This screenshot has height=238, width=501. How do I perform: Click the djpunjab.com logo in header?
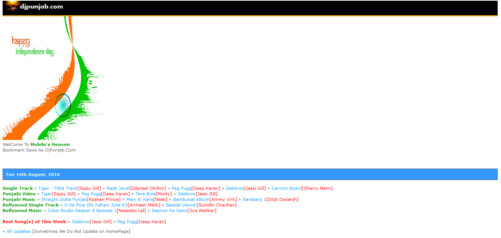point(34,7)
